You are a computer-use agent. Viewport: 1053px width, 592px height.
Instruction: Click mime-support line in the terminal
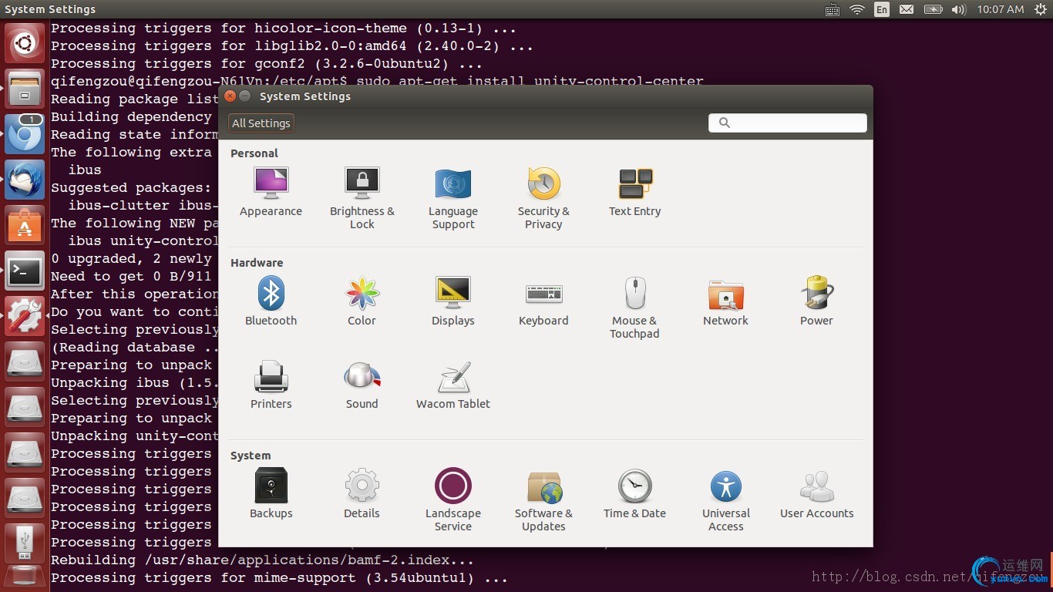pyautogui.click(x=280, y=578)
